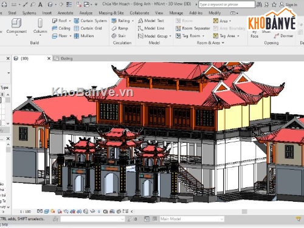Viewport: 304px width, 228px height.
Task: Click the Section tool in quick access toolbar
Action: (x=61, y=4)
